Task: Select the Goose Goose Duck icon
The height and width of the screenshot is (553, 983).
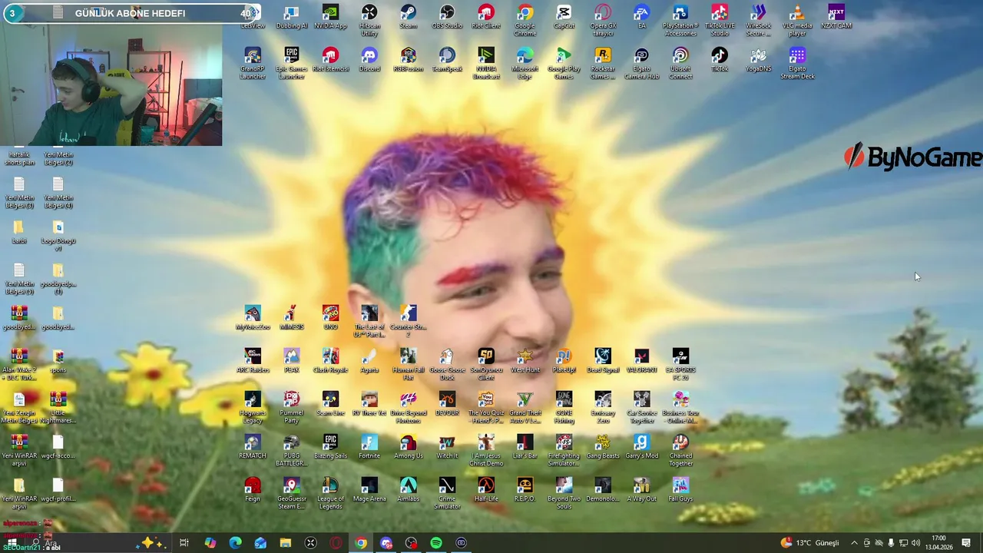Action: click(x=447, y=365)
